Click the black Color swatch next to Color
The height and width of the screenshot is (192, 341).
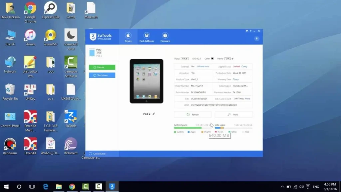[212, 59]
